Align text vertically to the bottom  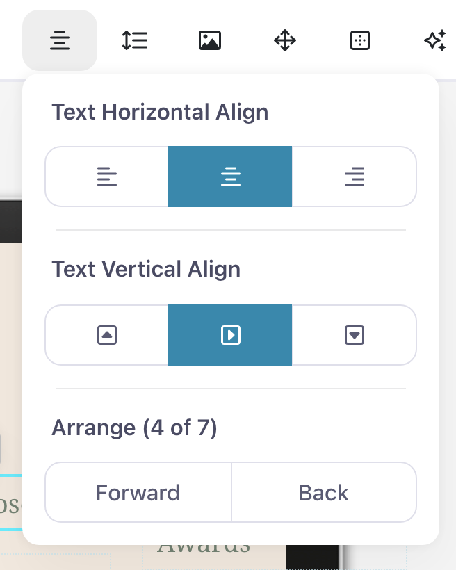tap(354, 335)
